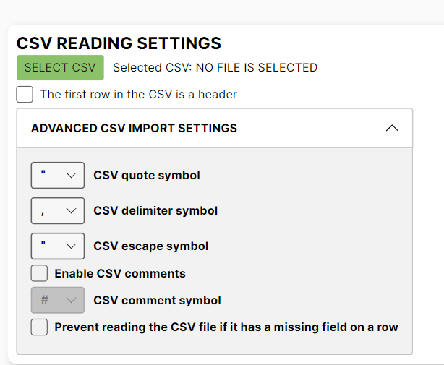This screenshot has height=365, width=444.
Task: Click the arrow icon in the quote symbol dropdown
Action: click(x=71, y=176)
